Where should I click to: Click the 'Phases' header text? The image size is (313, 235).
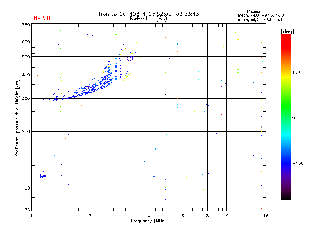coord(253,11)
